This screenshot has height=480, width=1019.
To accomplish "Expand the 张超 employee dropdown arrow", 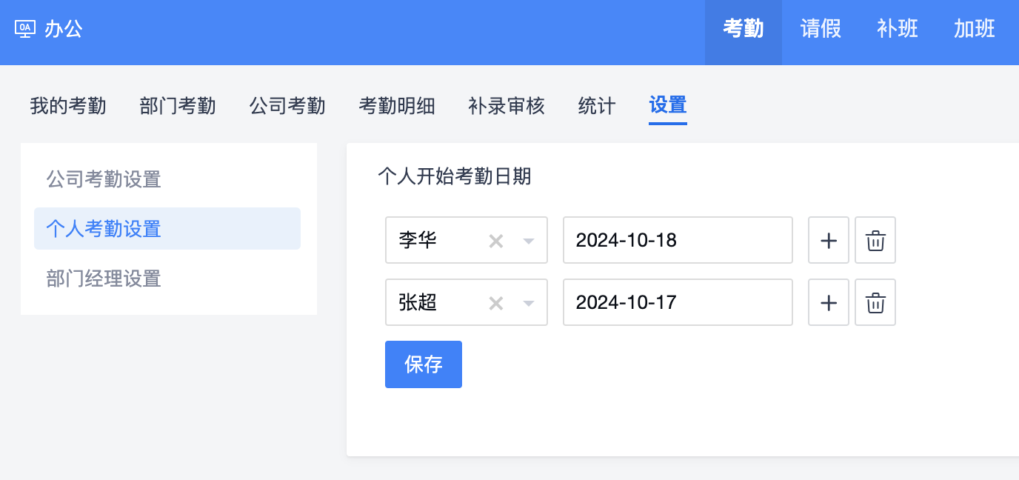I will (x=529, y=303).
